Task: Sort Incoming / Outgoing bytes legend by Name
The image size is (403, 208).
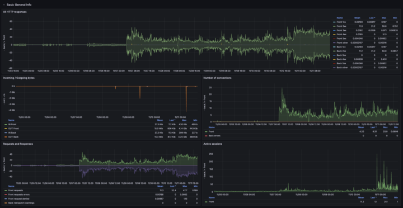Action: point(11,120)
